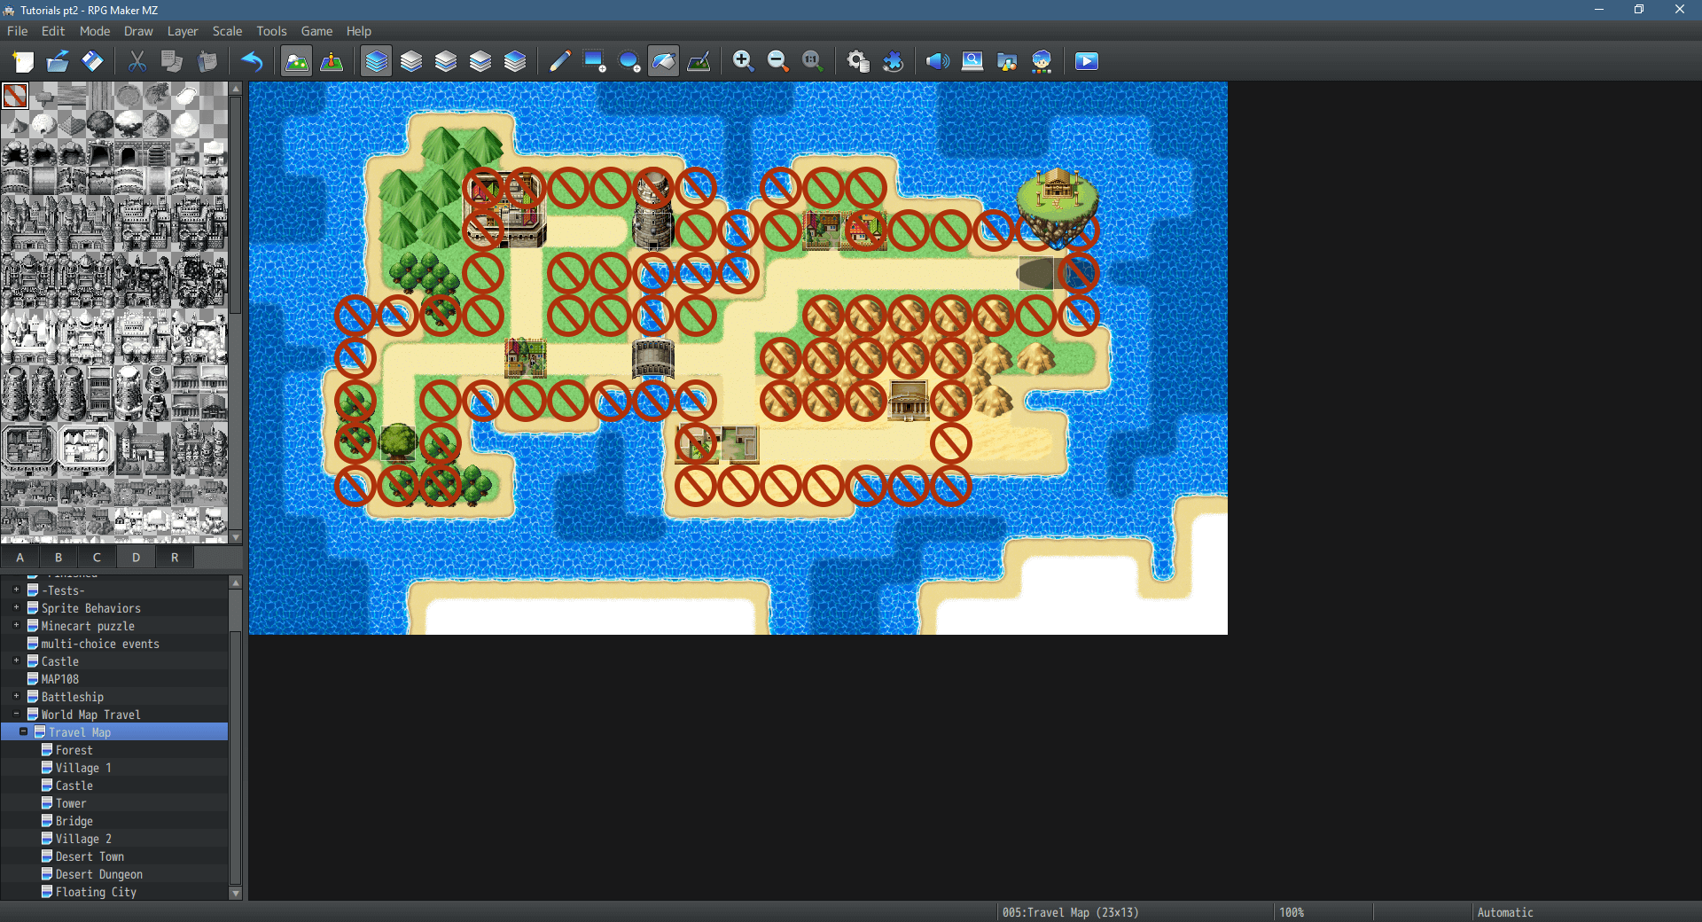
Task: Expand the -Tests- map folder
Action: coord(16,590)
